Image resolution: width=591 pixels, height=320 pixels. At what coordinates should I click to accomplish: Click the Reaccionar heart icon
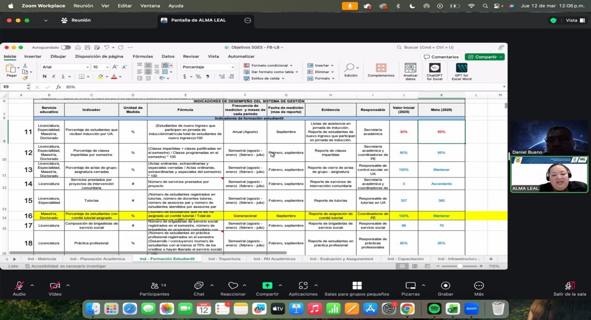pos(233,286)
